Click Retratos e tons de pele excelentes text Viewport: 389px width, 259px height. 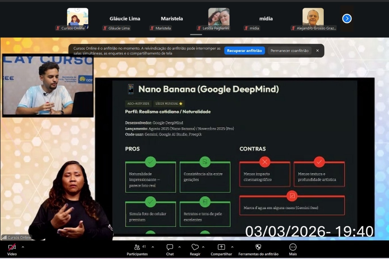coord(203,217)
